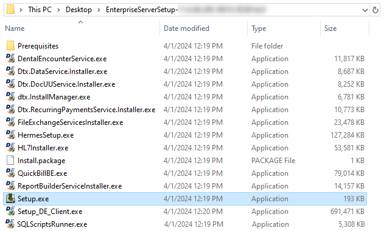This screenshot has width=384, height=231.
Task: Select the Setup.exe installer icon
Action: point(10,198)
